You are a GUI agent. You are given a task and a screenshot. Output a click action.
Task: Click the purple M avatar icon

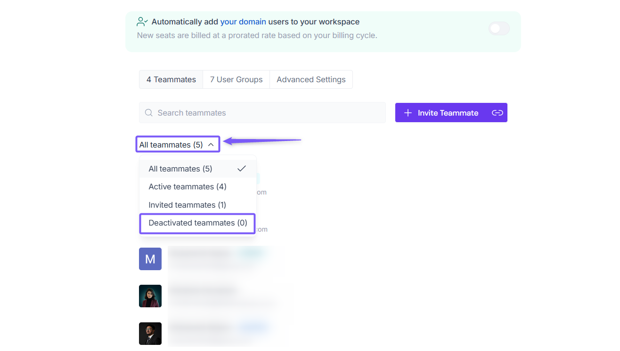coord(150,259)
